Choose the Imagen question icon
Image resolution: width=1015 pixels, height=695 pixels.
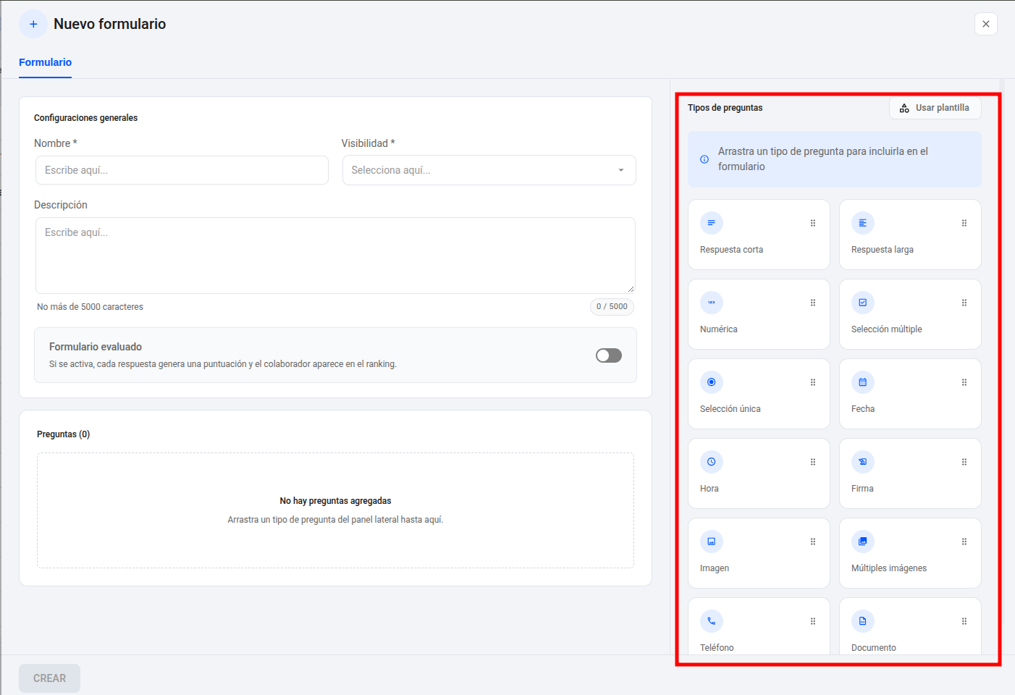coord(712,542)
